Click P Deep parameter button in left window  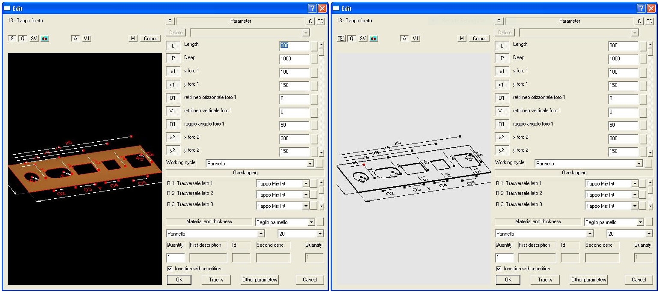pos(173,59)
